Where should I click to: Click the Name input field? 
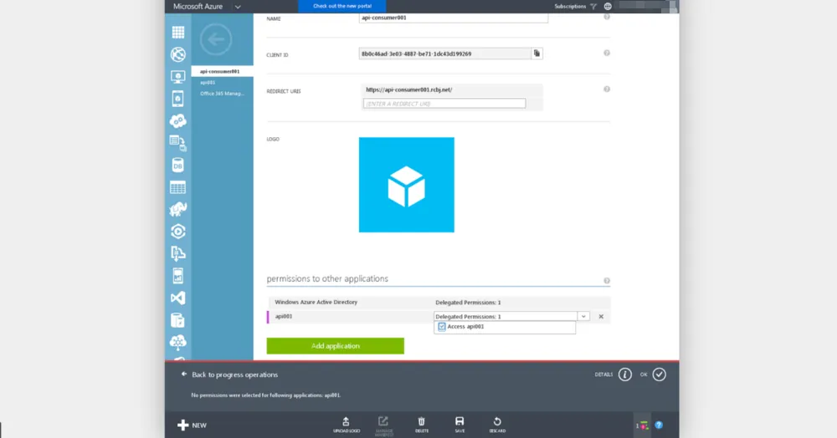click(x=453, y=18)
